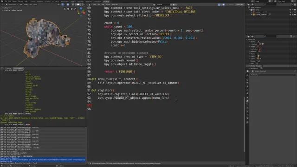Open the viewport Select menu

pos(26,4)
